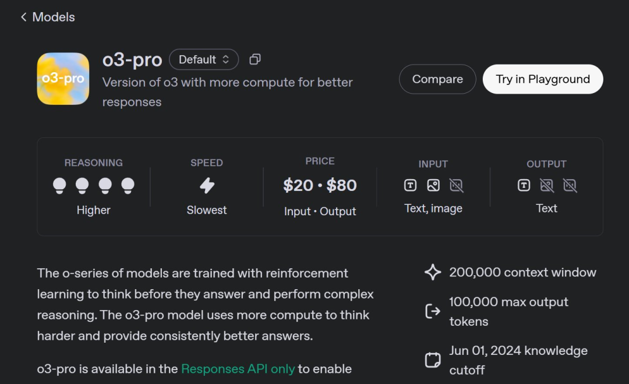
Task: Click the back chevron beside Models
Action: point(24,17)
